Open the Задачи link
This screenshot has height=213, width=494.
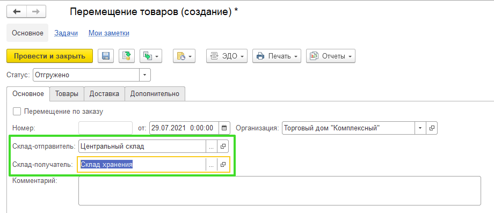point(66,33)
